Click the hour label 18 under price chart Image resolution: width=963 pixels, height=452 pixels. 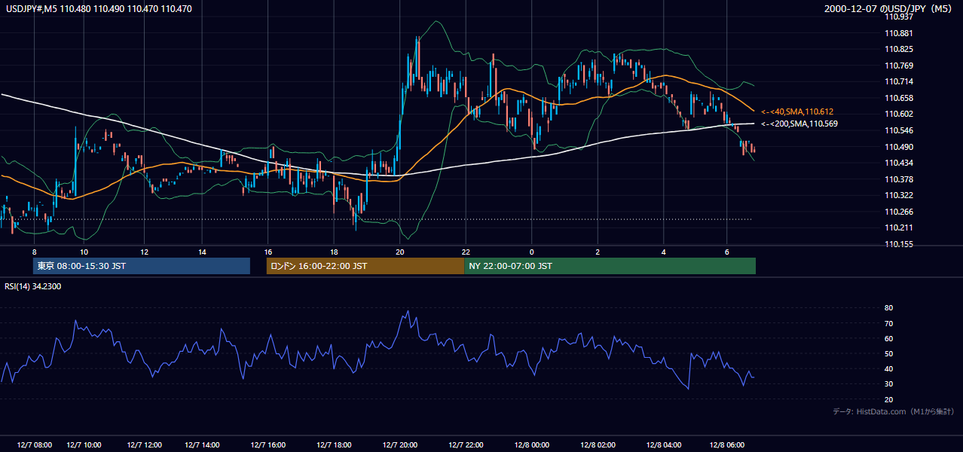(334, 252)
